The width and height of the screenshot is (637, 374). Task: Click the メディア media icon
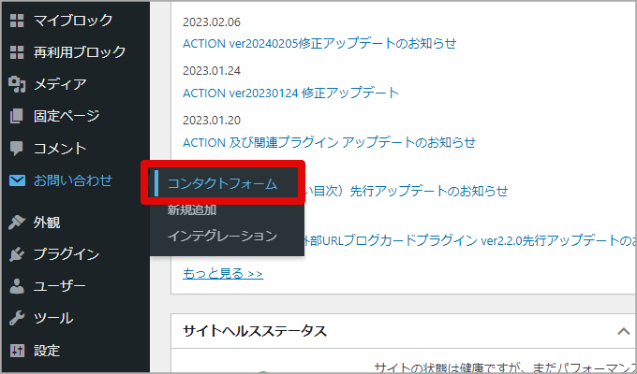[x=17, y=84]
